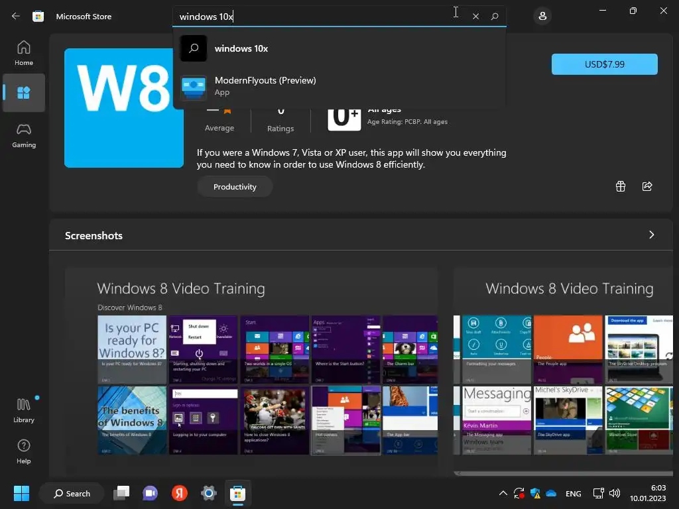679x509 pixels.
Task: Open the Apps section in sidebar
Action: 24,93
